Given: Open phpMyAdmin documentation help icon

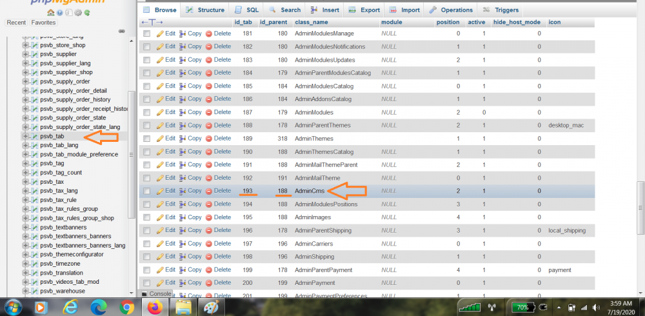Looking at the screenshot, I should (x=60, y=13).
